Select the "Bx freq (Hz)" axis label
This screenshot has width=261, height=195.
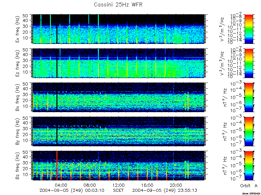pos(18,97)
